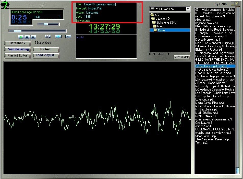Toggle the repeat loop button
This screenshot has height=179, width=243.
[58, 37]
